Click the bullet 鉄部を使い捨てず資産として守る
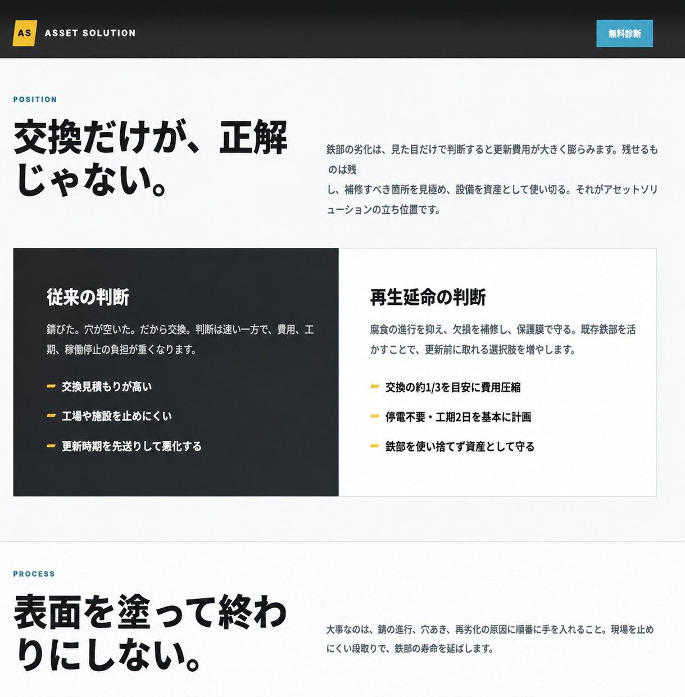 click(x=460, y=446)
